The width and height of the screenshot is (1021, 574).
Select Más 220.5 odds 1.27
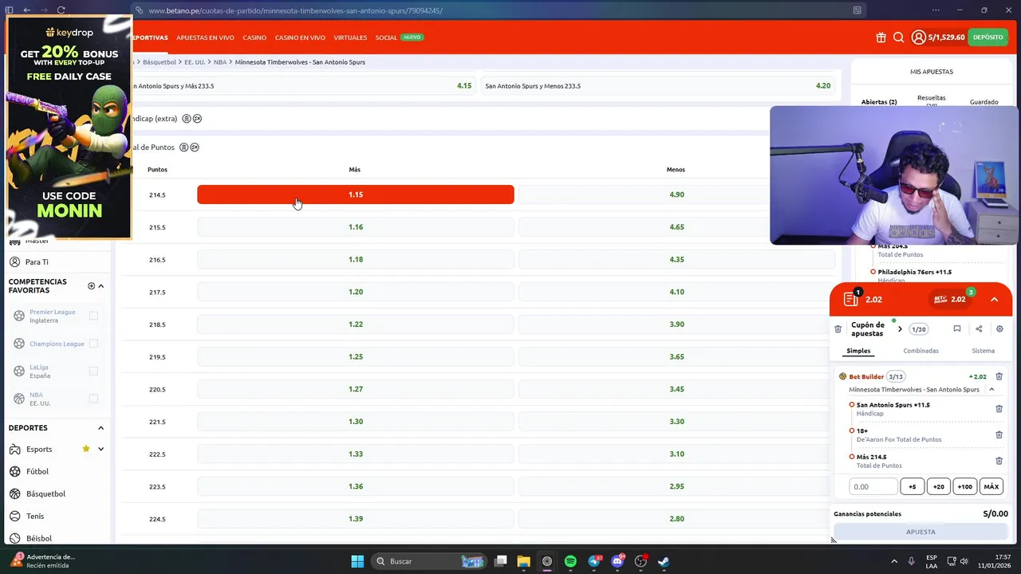[356, 389]
